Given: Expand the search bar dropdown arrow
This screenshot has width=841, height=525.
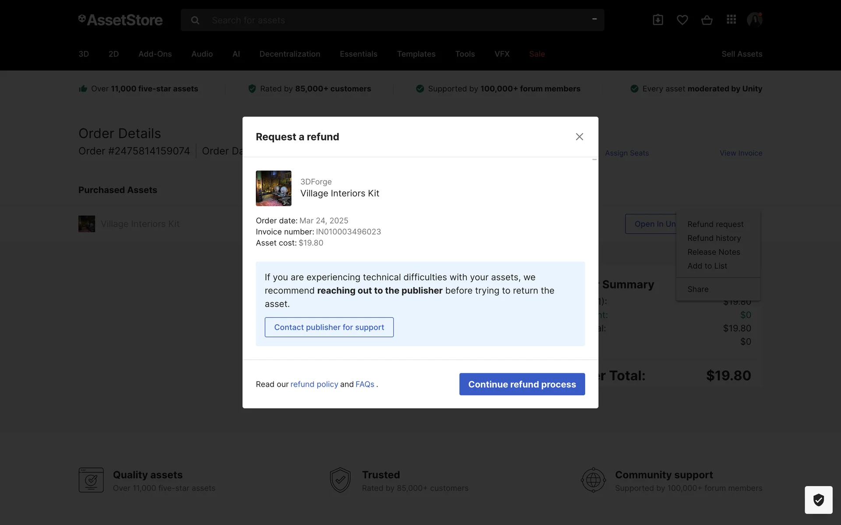Looking at the screenshot, I should point(594,19).
